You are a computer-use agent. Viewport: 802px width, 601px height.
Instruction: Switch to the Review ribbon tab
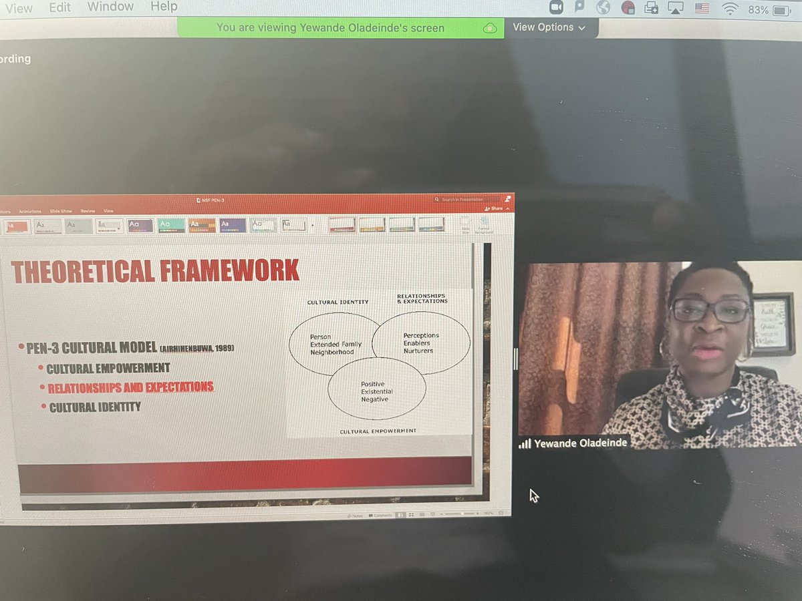(x=88, y=211)
